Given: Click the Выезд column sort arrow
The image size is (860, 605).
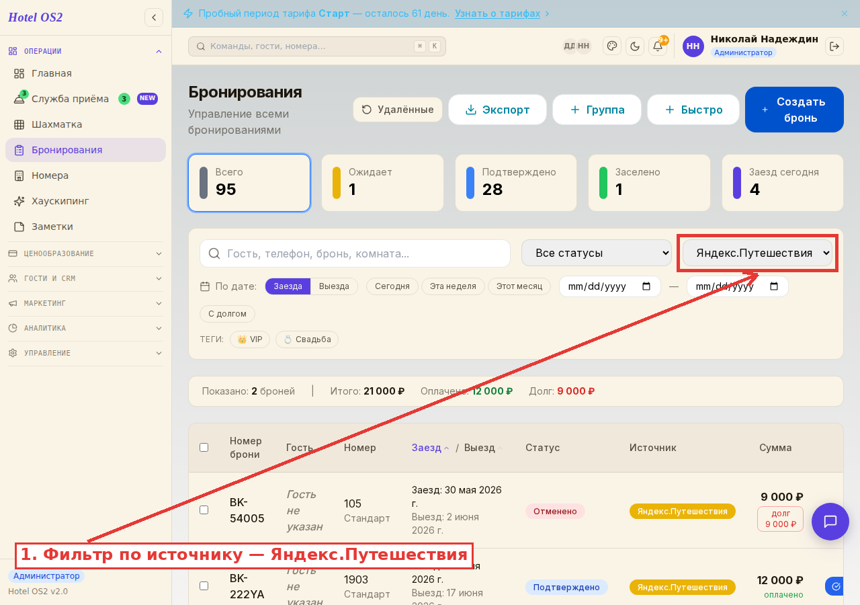Looking at the screenshot, I should 500,448.
